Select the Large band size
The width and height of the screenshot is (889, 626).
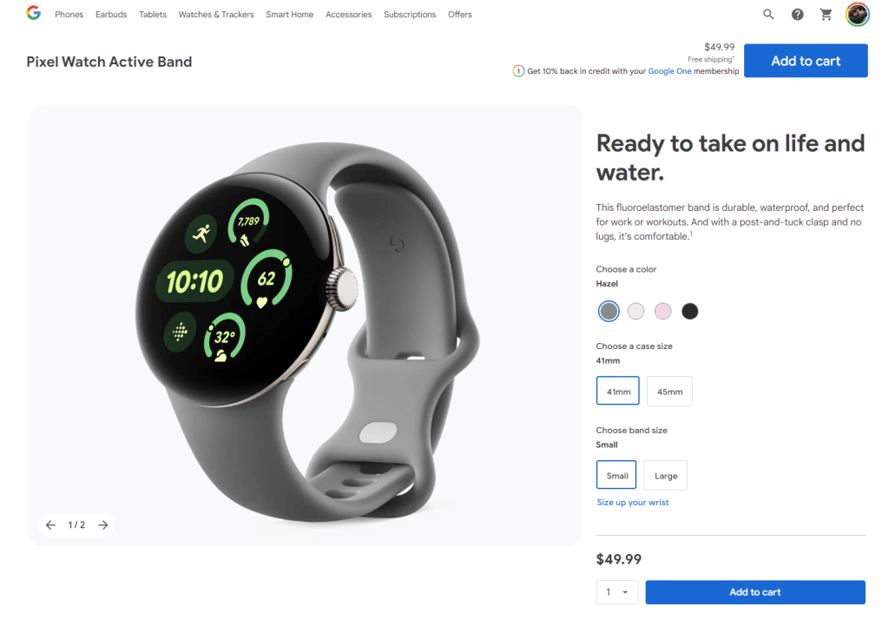[666, 475]
